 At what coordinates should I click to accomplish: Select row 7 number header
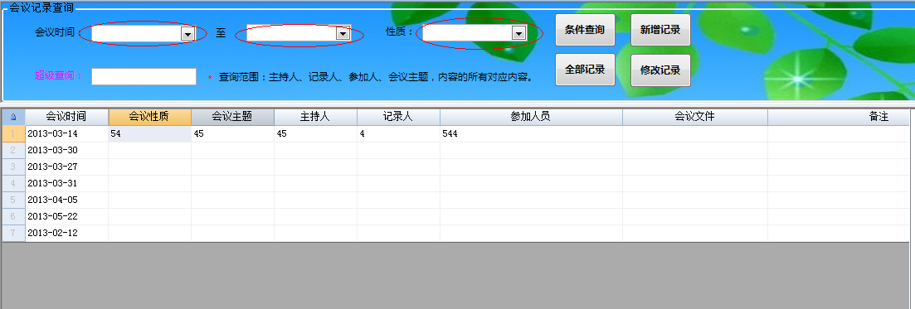(13, 234)
